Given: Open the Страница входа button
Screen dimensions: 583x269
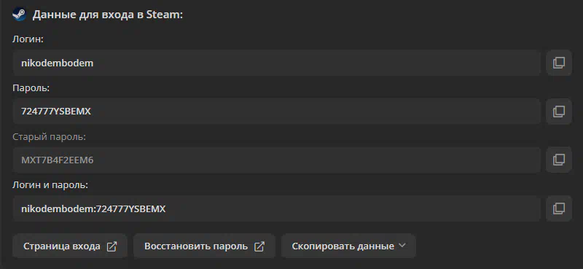Looking at the screenshot, I should coord(70,246).
